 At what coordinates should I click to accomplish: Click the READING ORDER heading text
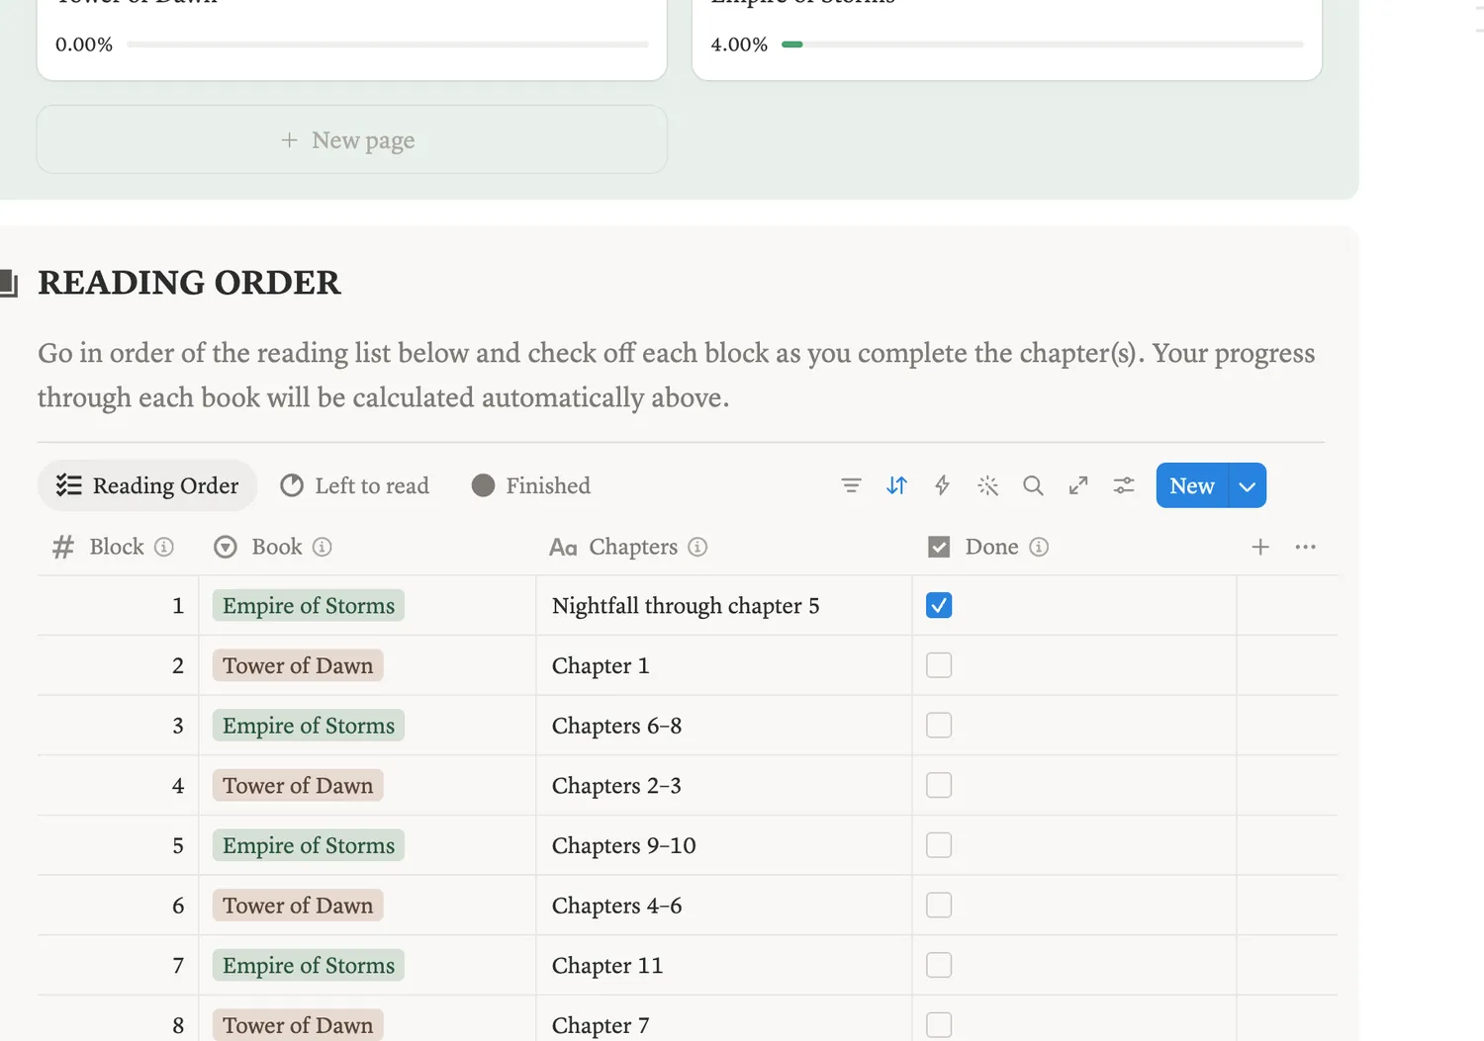click(189, 283)
